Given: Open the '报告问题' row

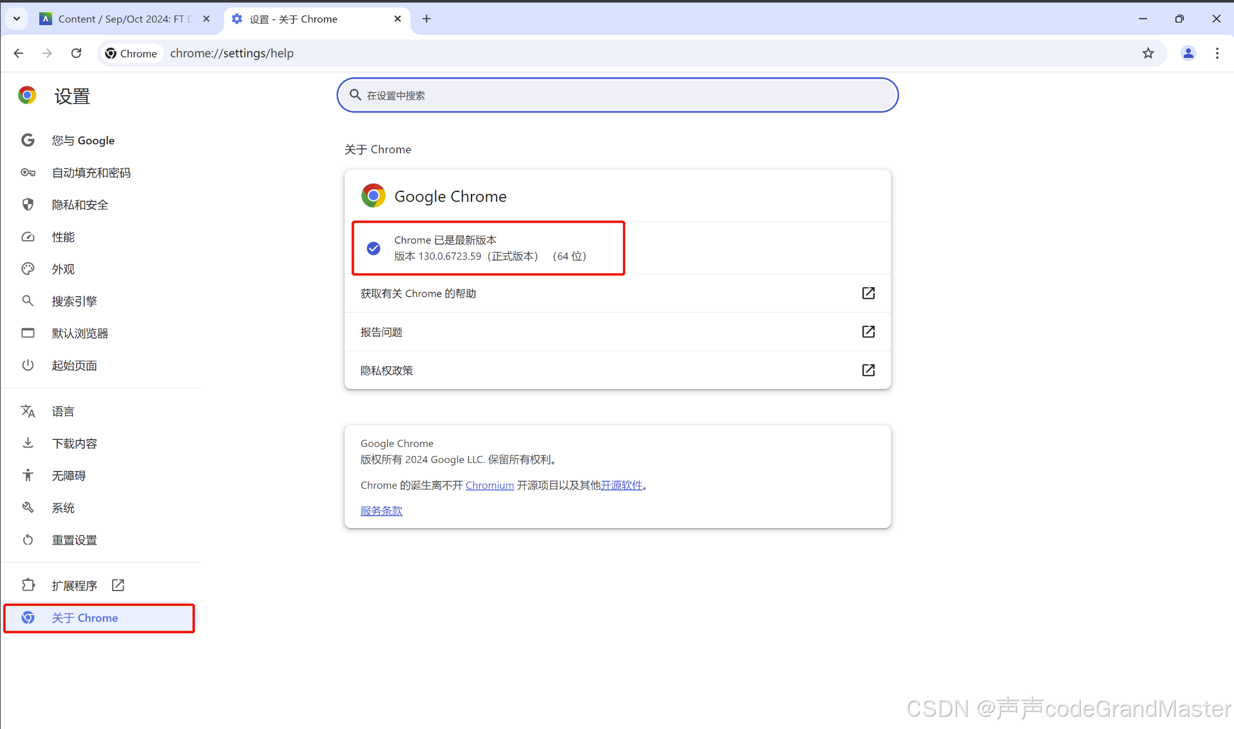Looking at the screenshot, I should pos(618,332).
